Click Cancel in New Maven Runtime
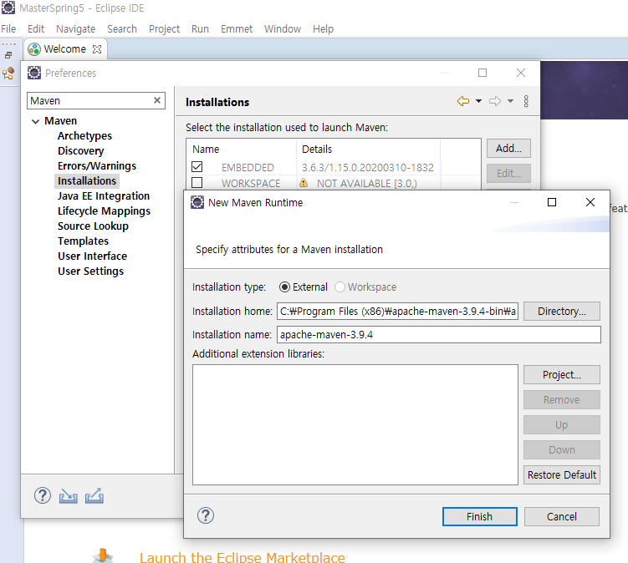628x563 pixels. tap(561, 516)
